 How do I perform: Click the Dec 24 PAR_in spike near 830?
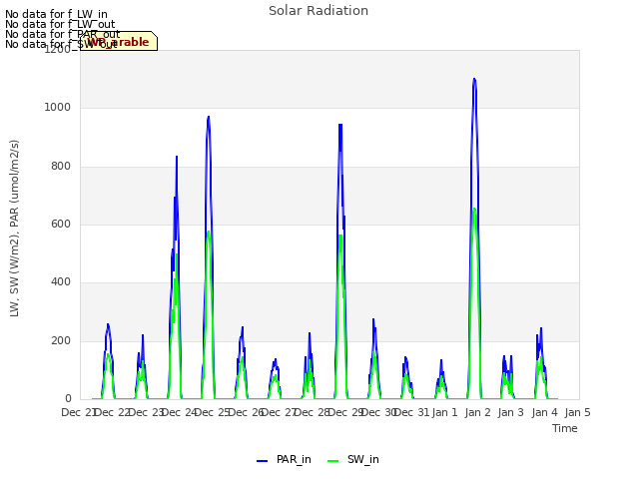coord(177,157)
